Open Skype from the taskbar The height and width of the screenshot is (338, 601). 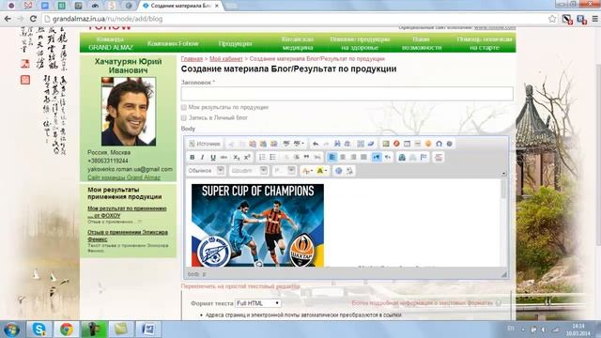39,330
